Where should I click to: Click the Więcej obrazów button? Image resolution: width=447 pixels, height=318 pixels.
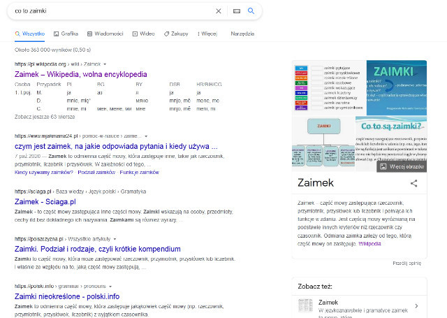402,166
